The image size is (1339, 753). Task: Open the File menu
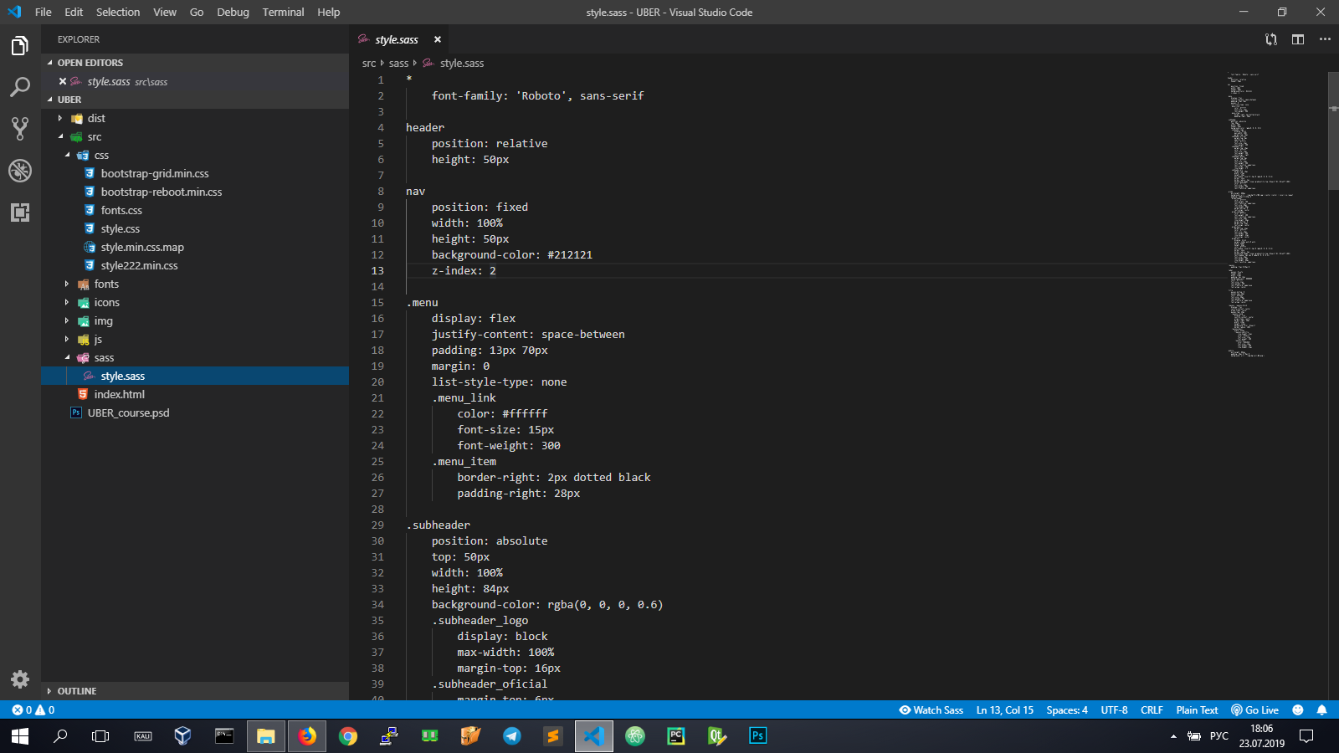pos(44,12)
